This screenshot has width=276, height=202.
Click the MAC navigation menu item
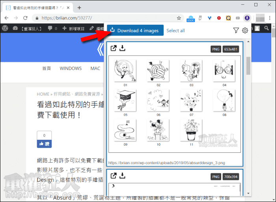click(95, 68)
